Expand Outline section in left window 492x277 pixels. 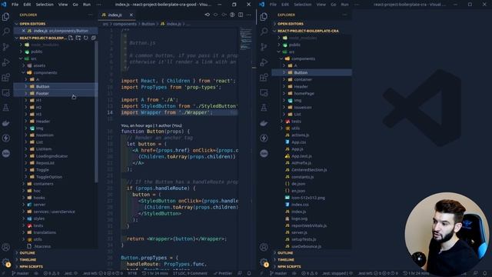pyautogui.click(x=28, y=253)
